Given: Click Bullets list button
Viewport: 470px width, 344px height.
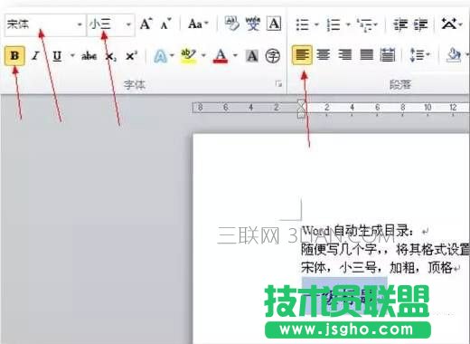Looking at the screenshot, I should tap(302, 24).
